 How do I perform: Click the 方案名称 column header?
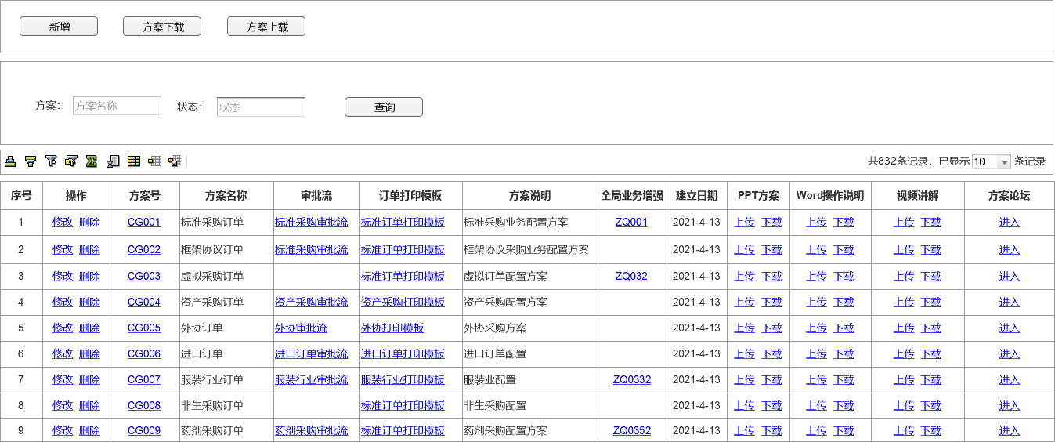pyautogui.click(x=226, y=196)
